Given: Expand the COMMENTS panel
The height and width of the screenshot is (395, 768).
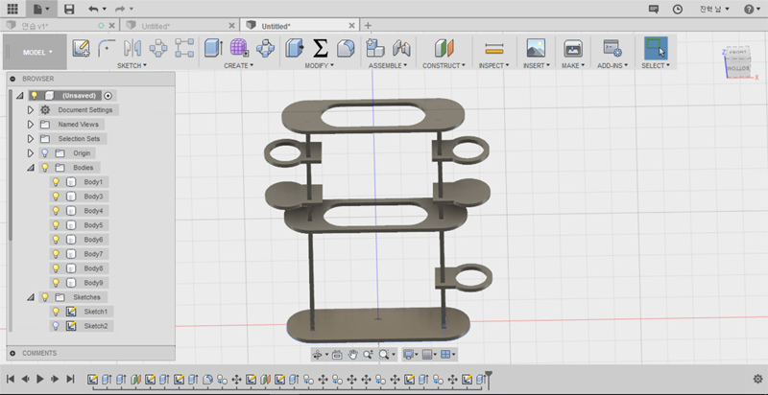Looking at the screenshot, I should pos(12,353).
